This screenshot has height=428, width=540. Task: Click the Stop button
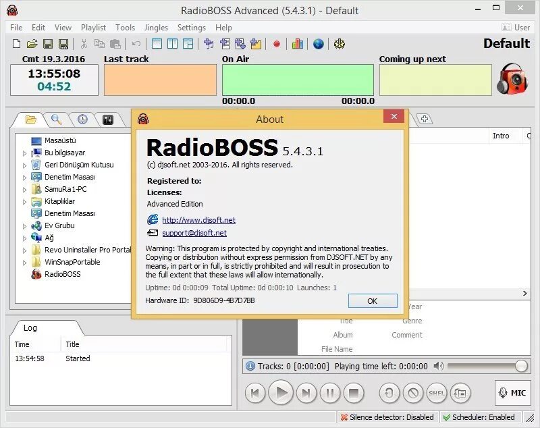coord(354,392)
